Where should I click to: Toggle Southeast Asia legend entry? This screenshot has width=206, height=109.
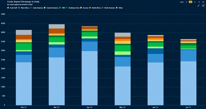pyautogui.click(x=73, y=8)
